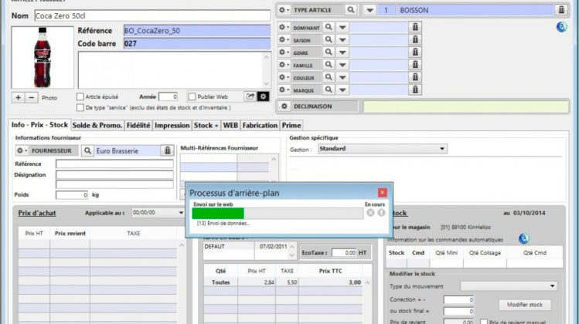Click the Année input field

point(168,96)
